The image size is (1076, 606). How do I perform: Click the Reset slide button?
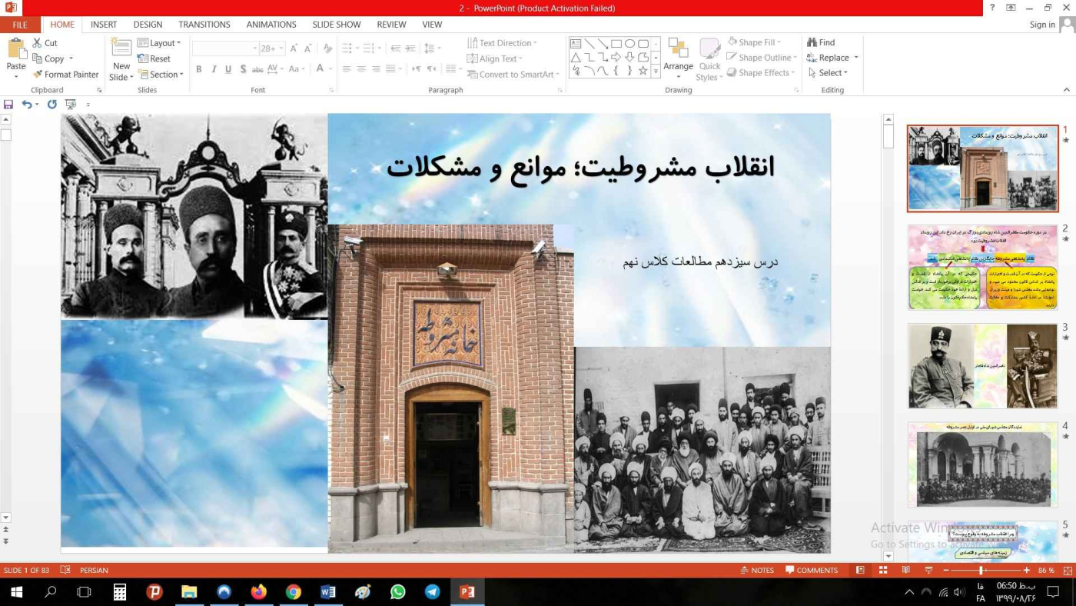pos(154,58)
